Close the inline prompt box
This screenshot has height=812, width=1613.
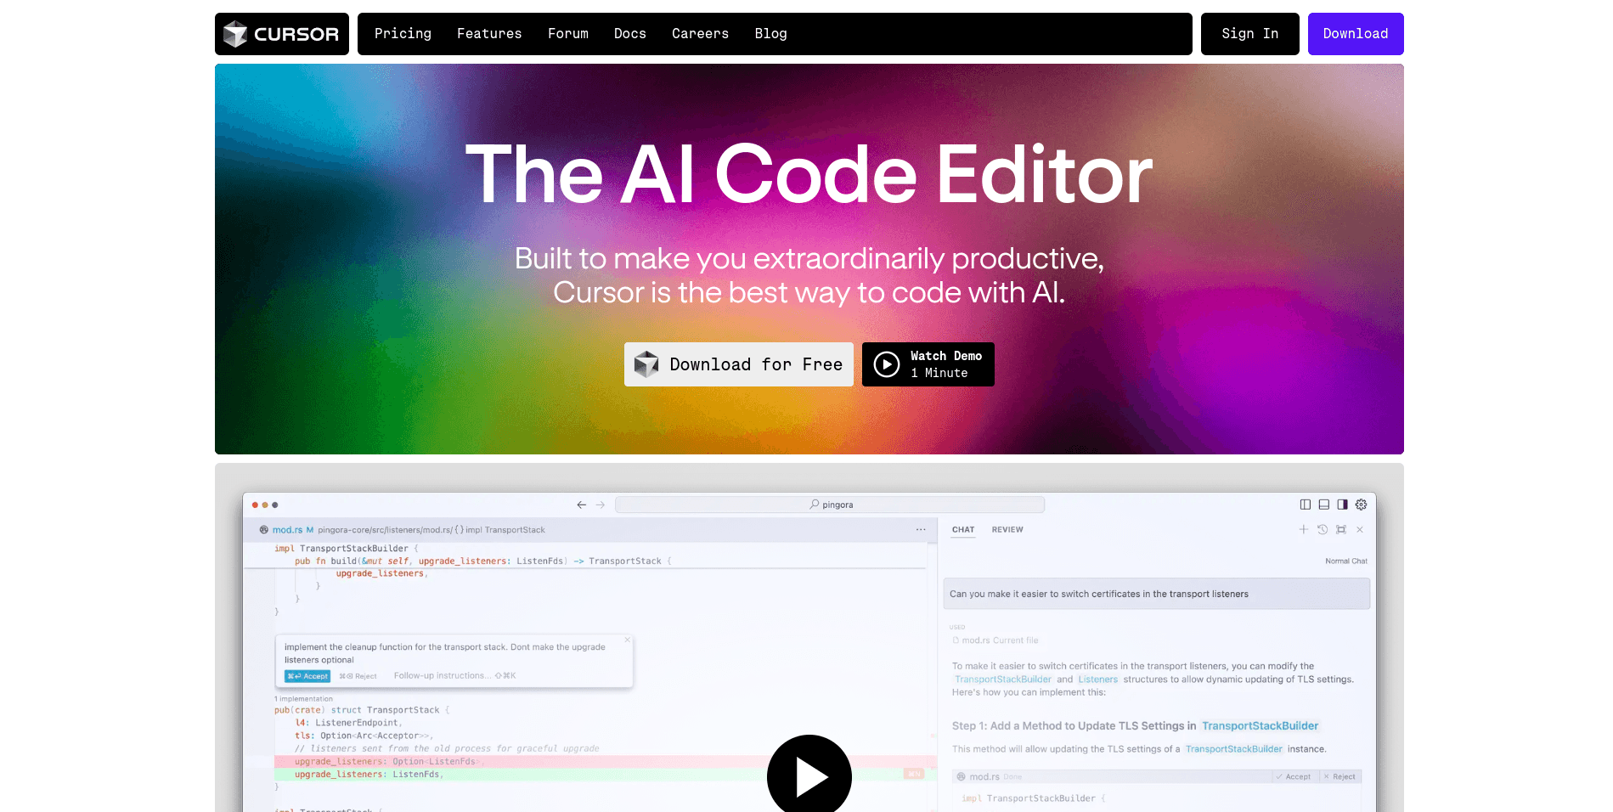point(628,640)
